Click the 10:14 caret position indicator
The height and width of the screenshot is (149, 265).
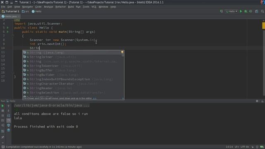[229, 147]
